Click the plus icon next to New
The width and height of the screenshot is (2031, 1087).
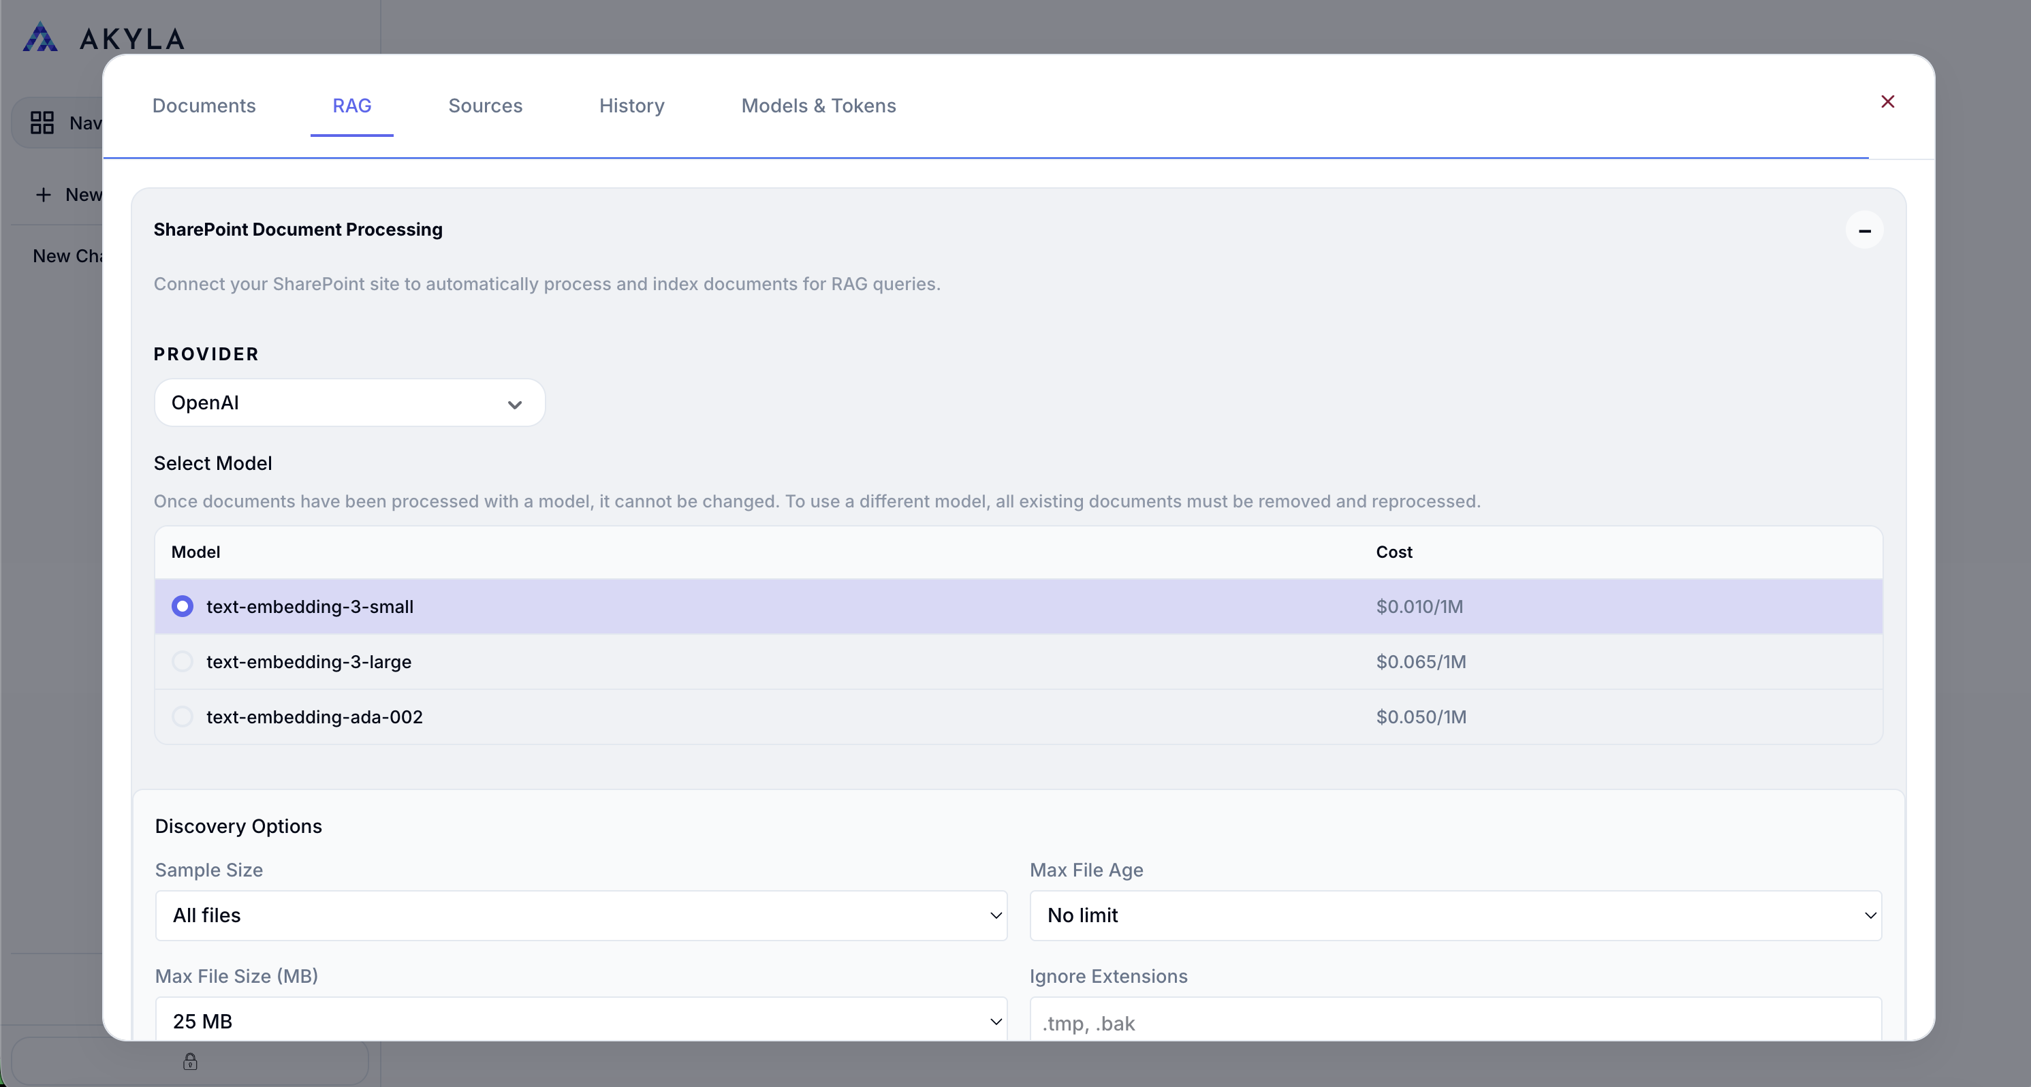click(44, 195)
